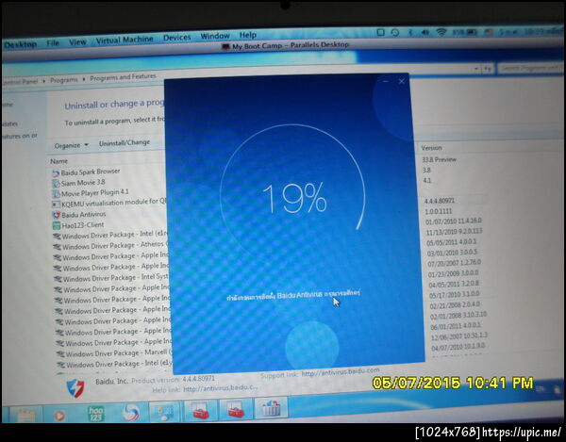The width and height of the screenshot is (566, 442).
Task: Click the uninstaller bin icon in the taskbar
Action: 272,408
